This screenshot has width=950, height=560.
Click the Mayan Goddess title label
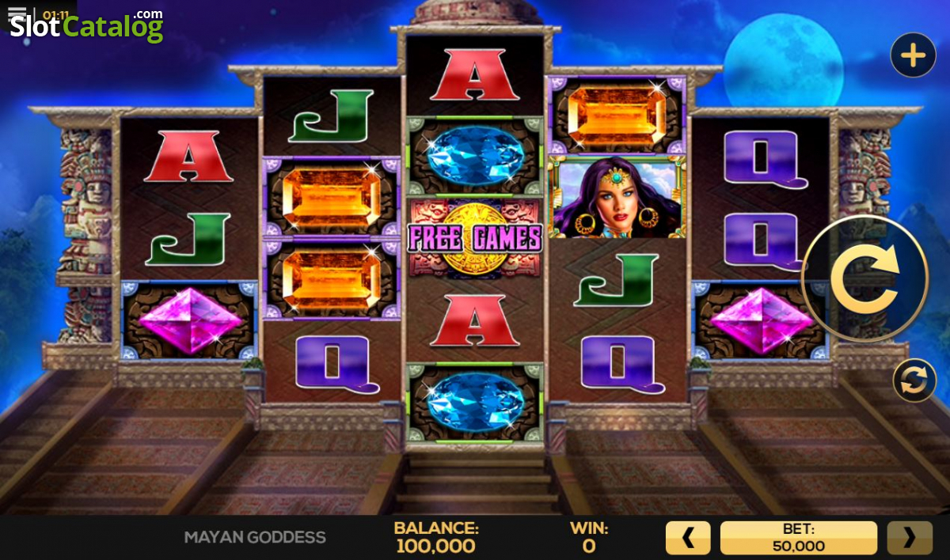point(255,537)
